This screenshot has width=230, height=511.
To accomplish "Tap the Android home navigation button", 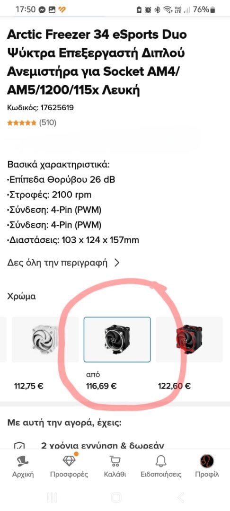I will (116, 497).
